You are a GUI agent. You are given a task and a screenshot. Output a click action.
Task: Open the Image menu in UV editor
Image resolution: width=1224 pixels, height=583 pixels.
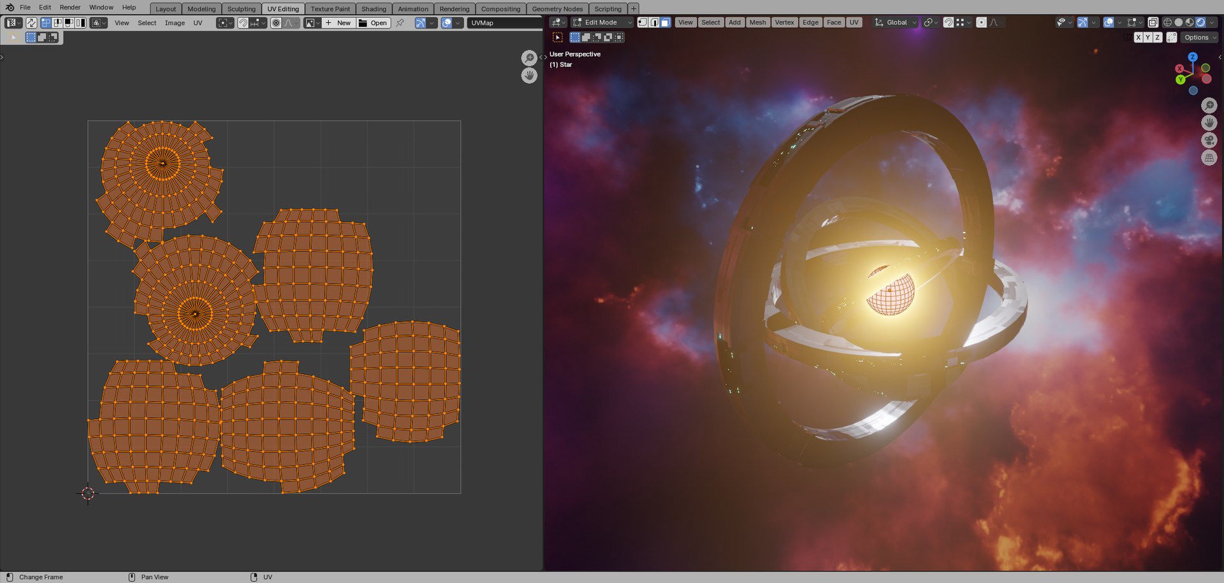tap(175, 23)
